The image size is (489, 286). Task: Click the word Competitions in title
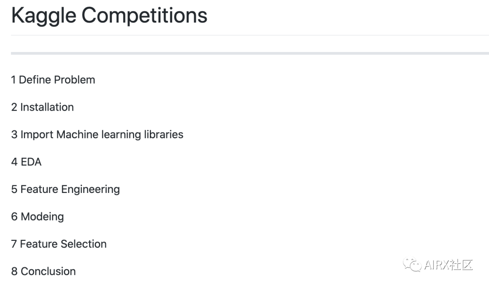[144, 15]
